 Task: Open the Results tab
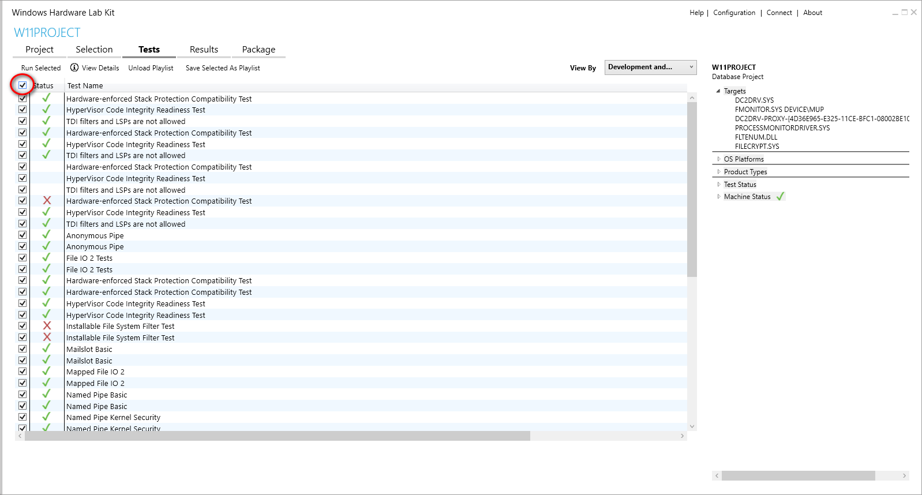(x=204, y=50)
